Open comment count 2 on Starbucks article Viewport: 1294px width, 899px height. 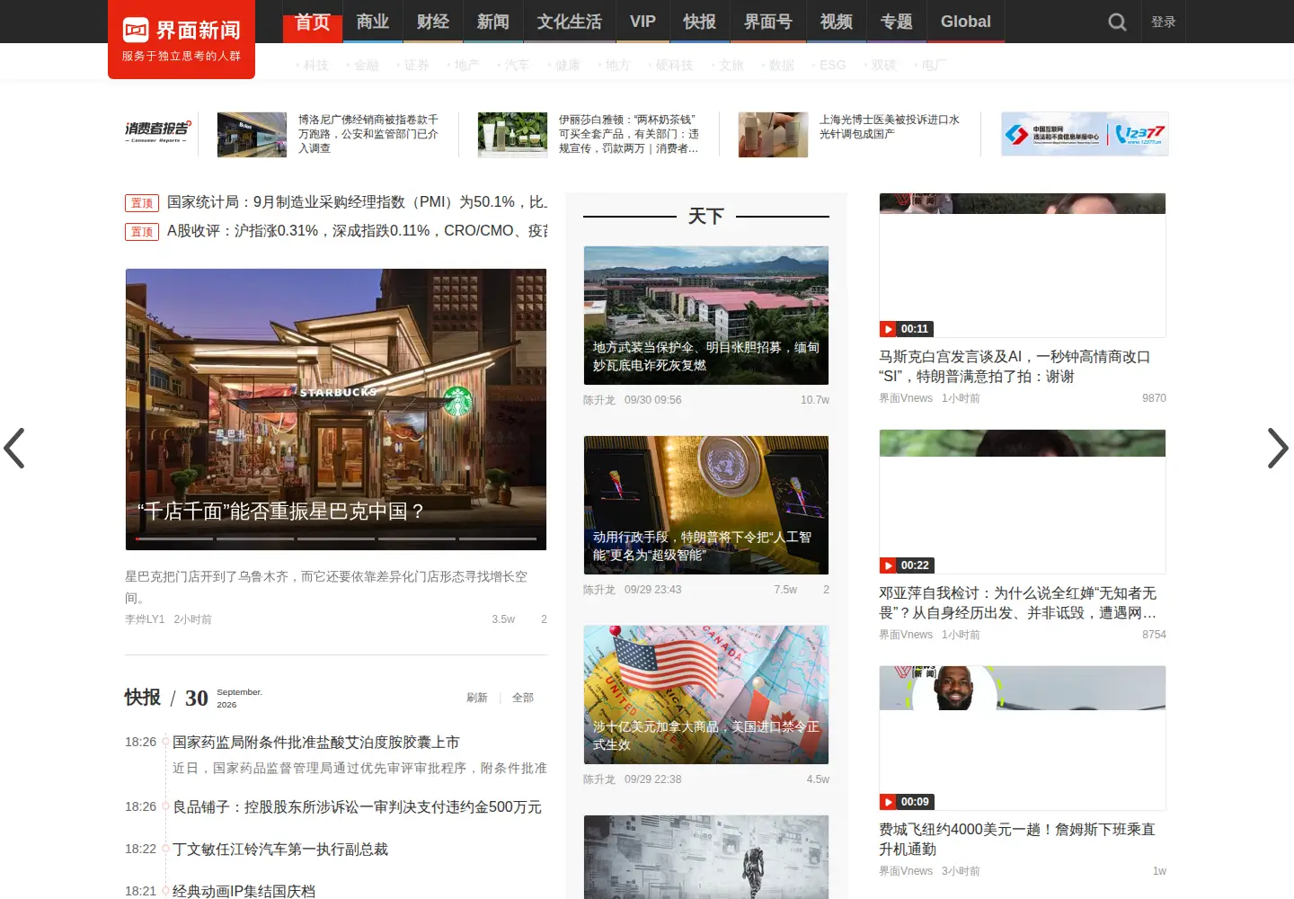[544, 619]
